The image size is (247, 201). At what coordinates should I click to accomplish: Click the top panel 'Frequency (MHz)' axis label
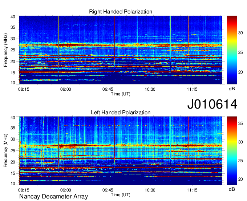pyautogui.click(x=5, y=50)
